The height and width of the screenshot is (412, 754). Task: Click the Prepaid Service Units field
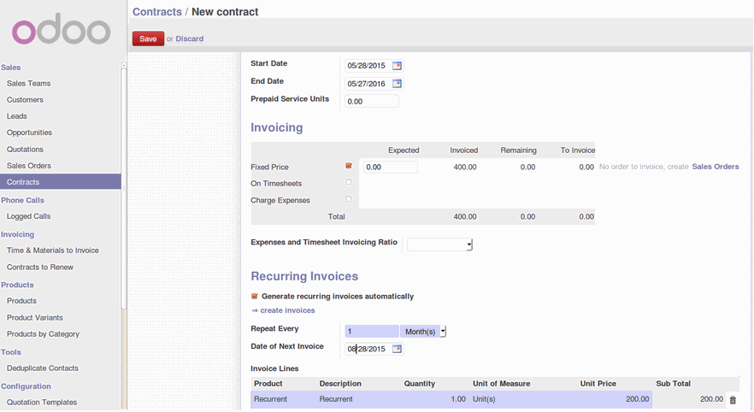pyautogui.click(x=372, y=102)
